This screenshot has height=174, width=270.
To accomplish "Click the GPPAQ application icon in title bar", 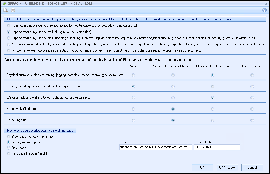I will [4, 3].
